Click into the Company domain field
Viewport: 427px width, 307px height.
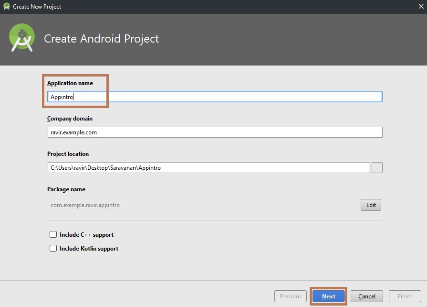tap(215, 132)
